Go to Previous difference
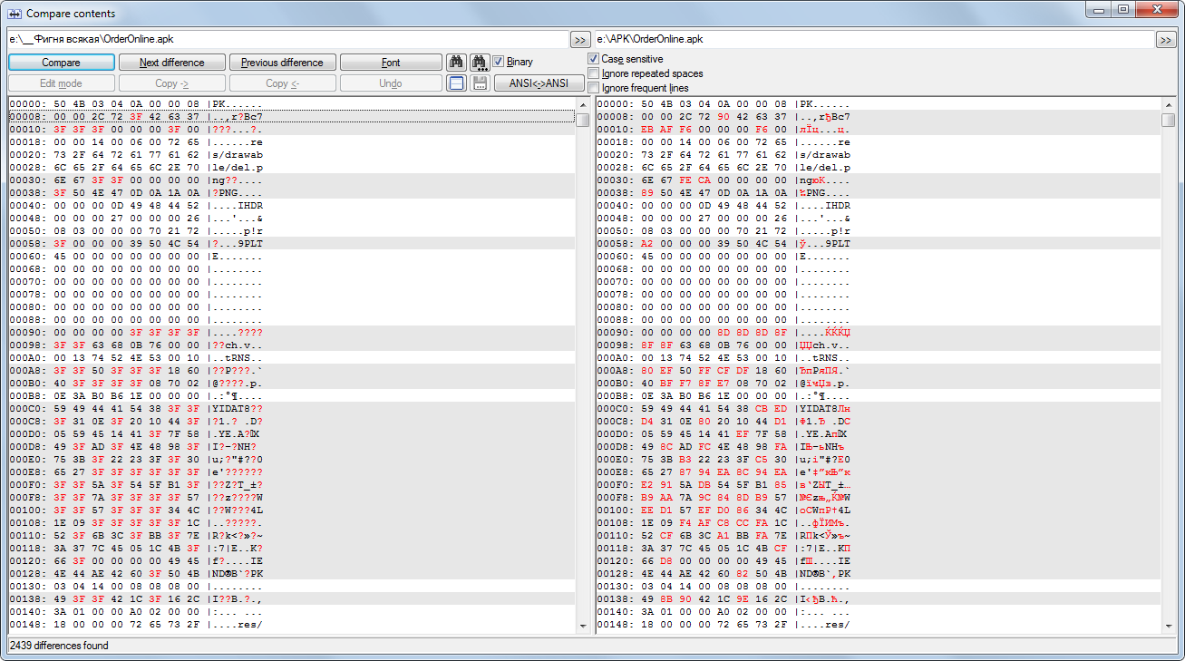 tap(283, 63)
